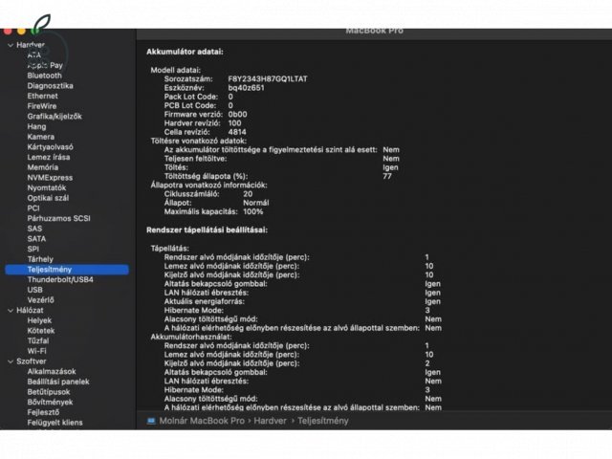This screenshot has height=459, width=612.
Task: Select ATA in the sidebar
Action: (34, 55)
